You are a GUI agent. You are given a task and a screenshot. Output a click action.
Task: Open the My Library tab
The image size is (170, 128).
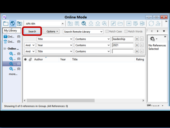[x=12, y=30]
